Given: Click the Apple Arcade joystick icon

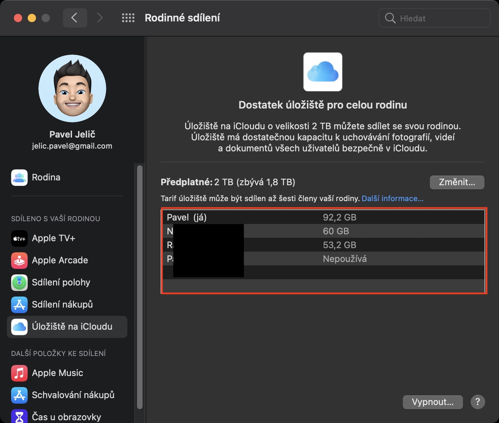Looking at the screenshot, I should coord(19,261).
